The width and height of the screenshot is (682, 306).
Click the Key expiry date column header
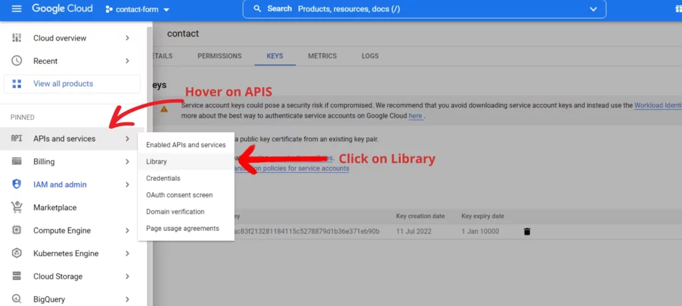pos(483,216)
